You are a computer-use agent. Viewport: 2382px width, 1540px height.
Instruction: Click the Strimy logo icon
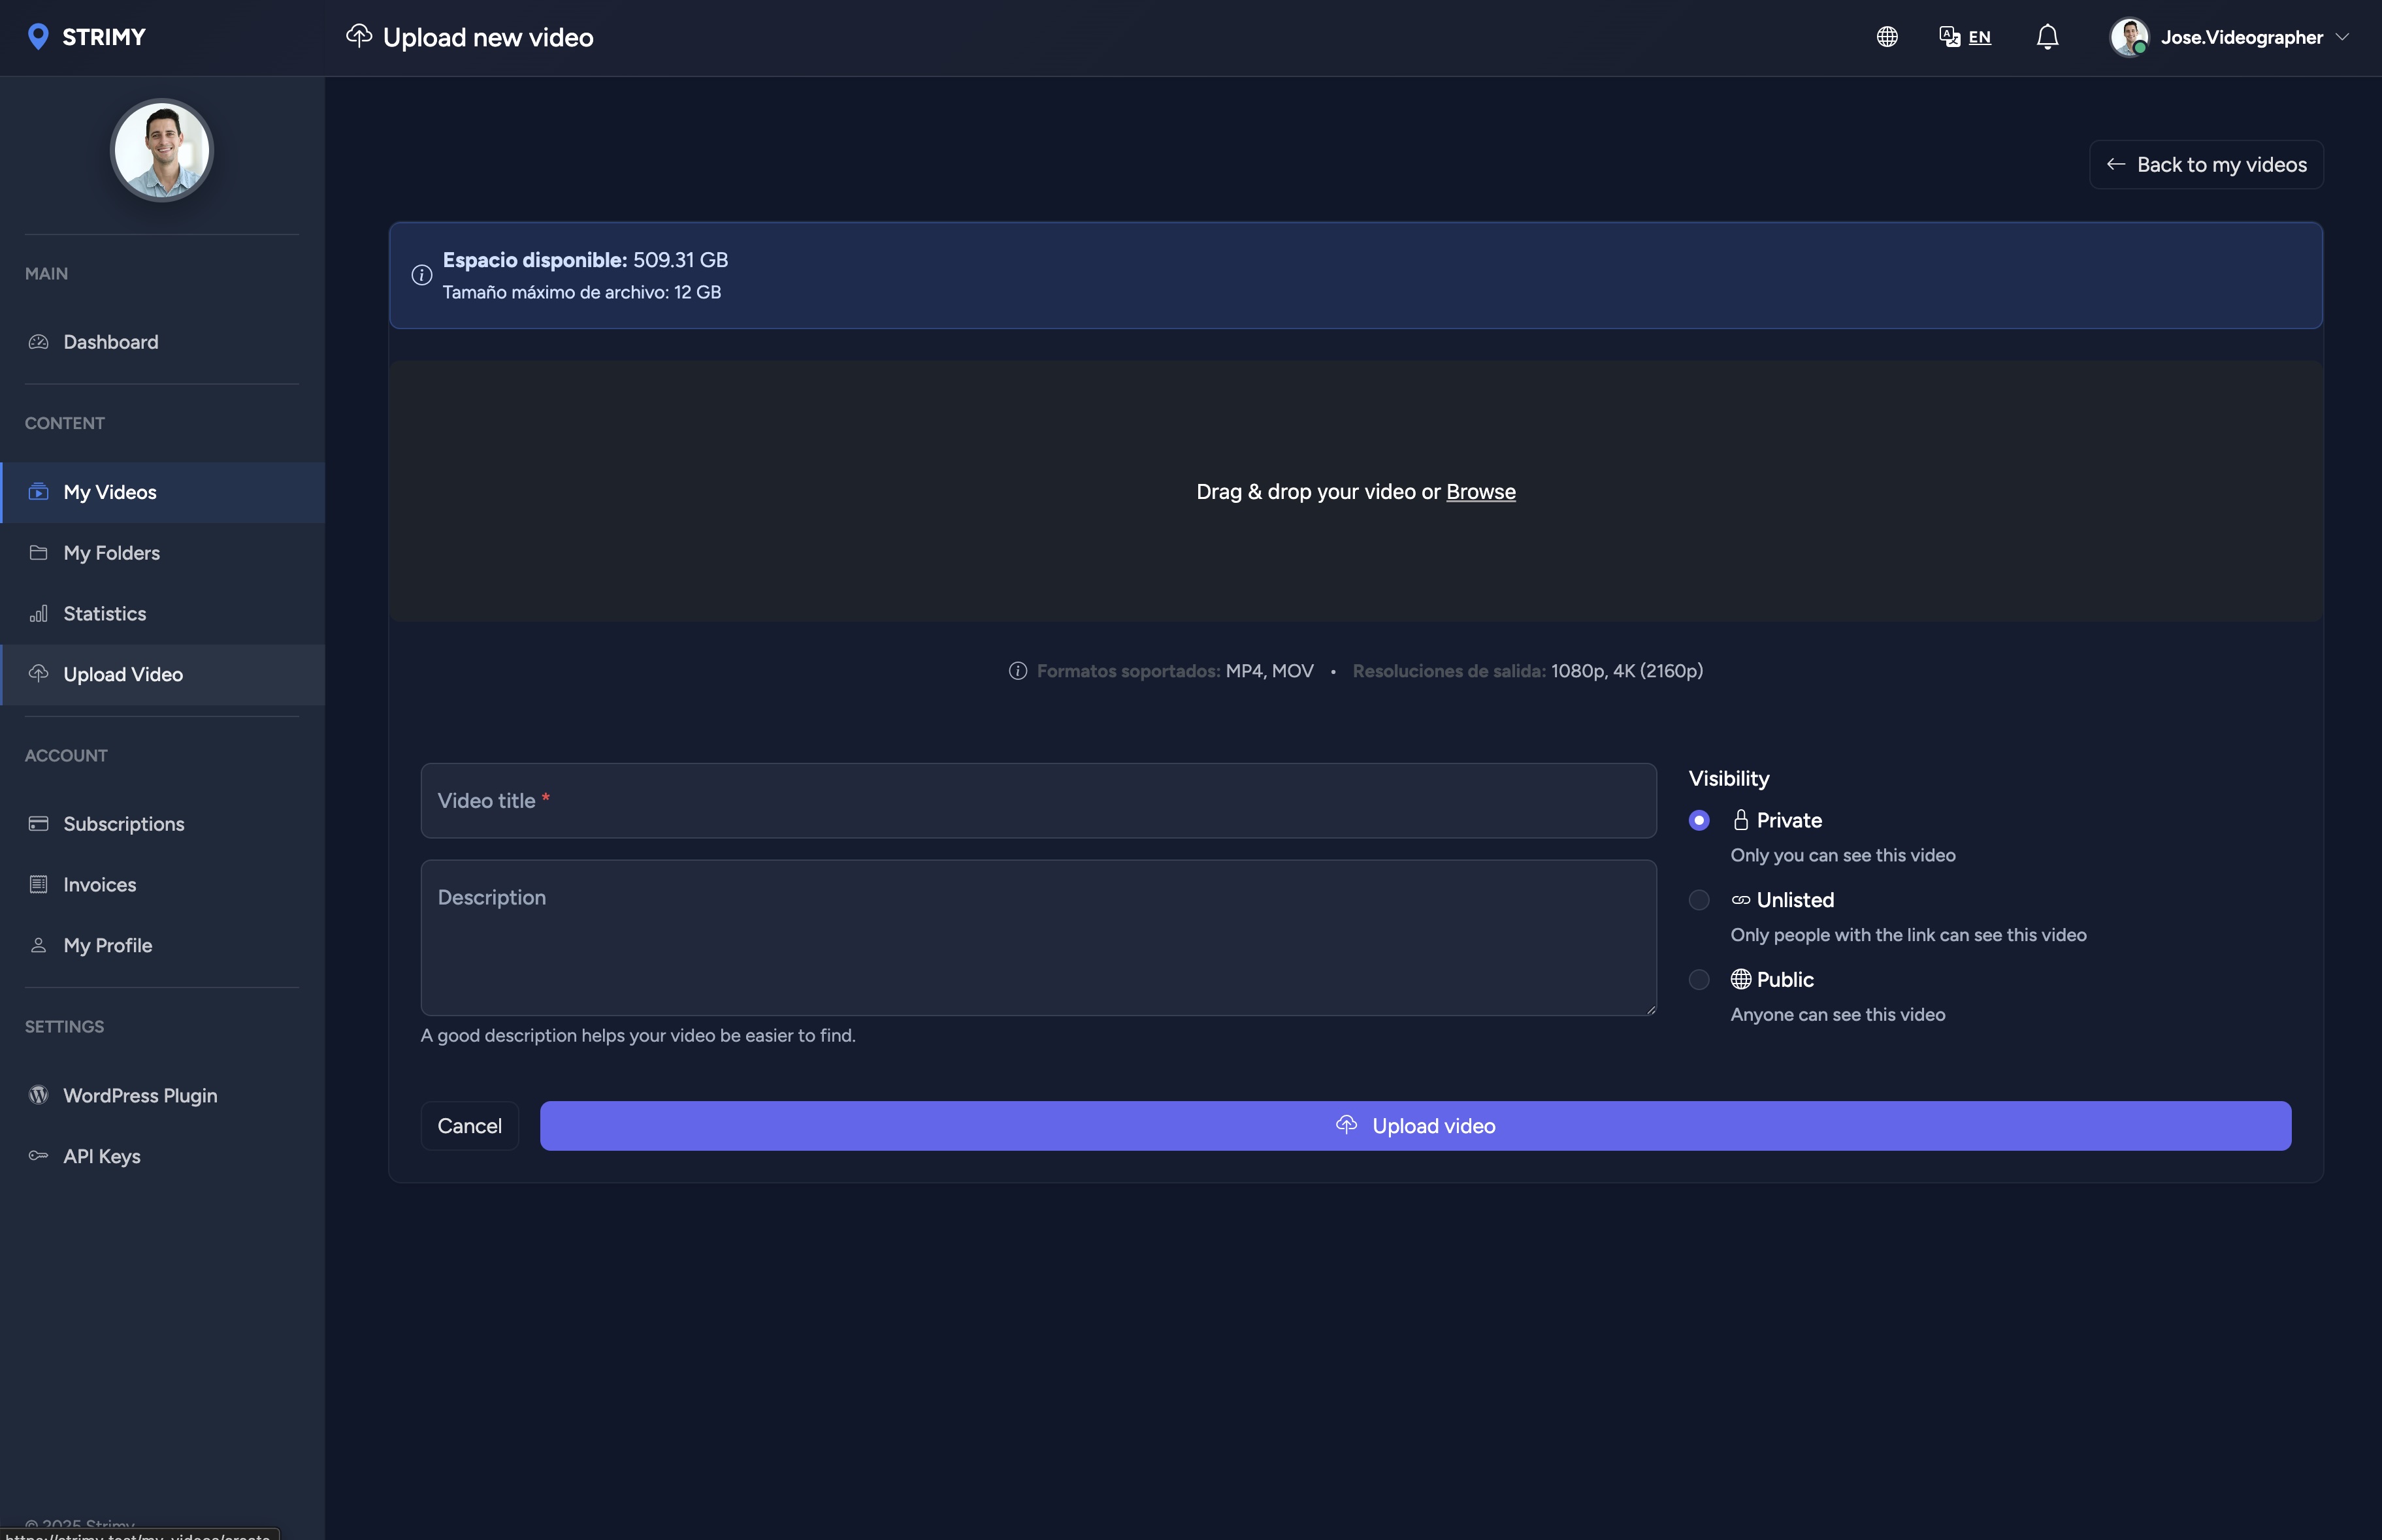pos(38,37)
